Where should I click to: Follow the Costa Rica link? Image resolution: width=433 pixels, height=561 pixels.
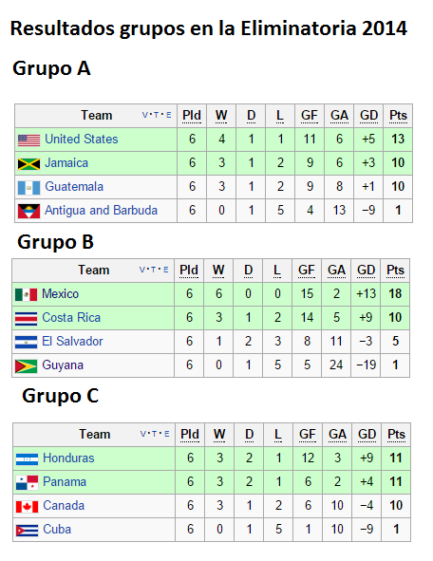tap(71, 318)
